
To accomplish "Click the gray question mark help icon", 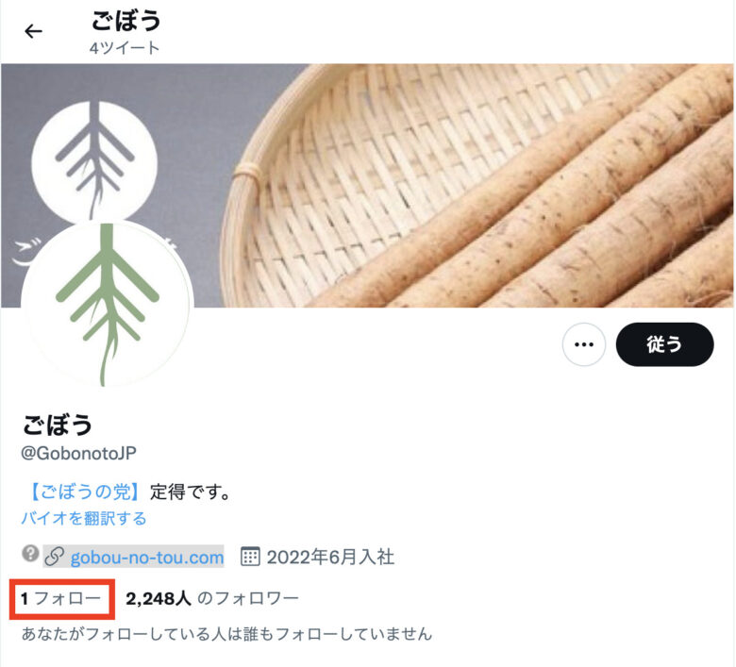I will 30,554.
